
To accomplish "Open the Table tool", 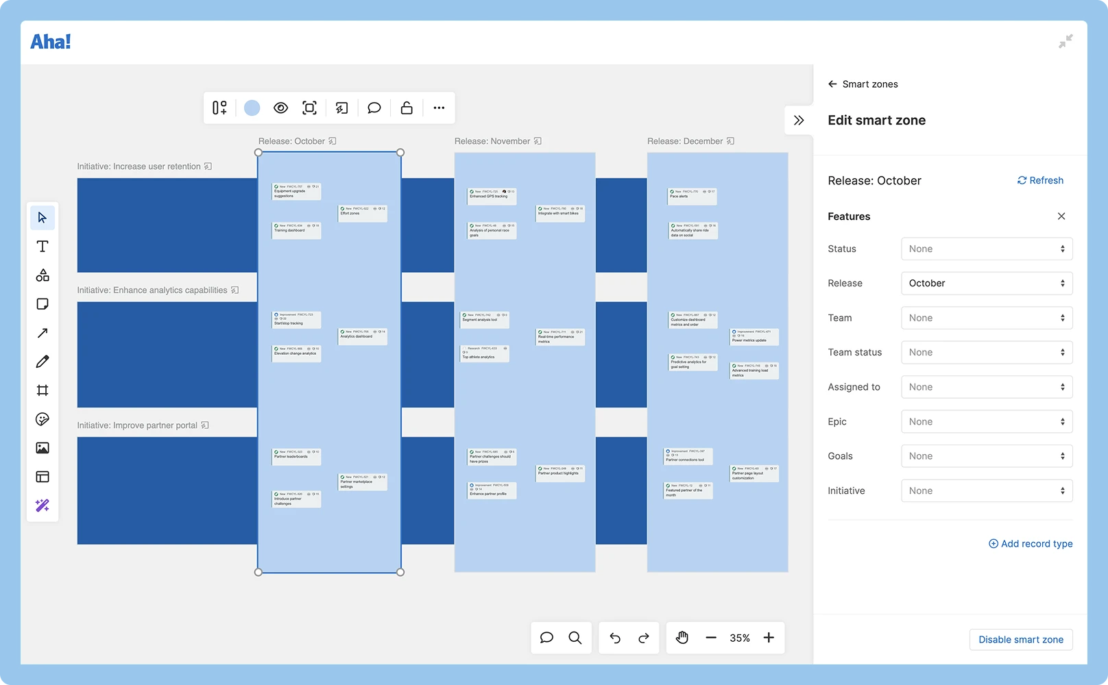I will [43, 476].
